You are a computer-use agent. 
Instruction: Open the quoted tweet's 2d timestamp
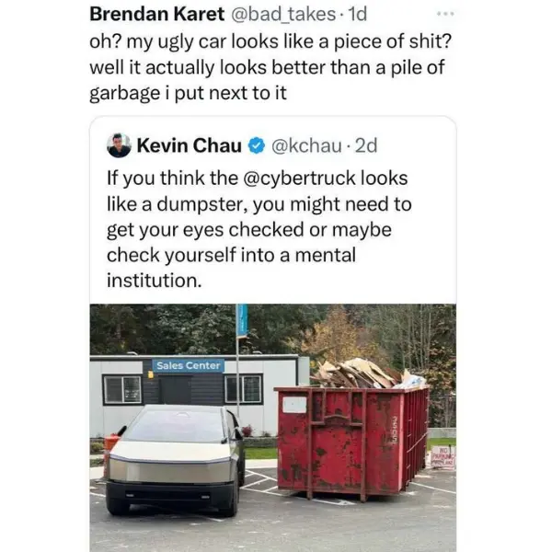coord(366,145)
